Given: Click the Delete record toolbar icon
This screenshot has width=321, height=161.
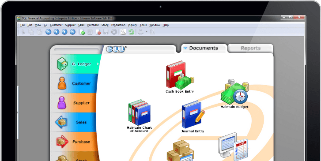Looking at the screenshot, I should coord(98,32).
